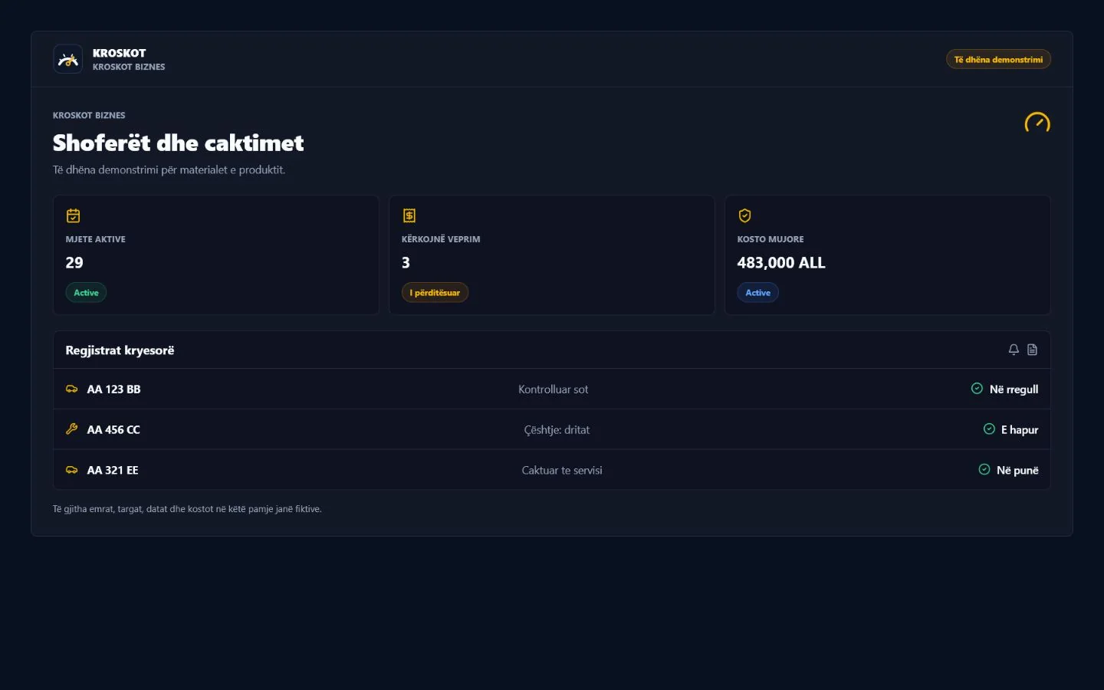
Task: Click the calendar icon above Mjete Aktive
Action: click(x=74, y=215)
